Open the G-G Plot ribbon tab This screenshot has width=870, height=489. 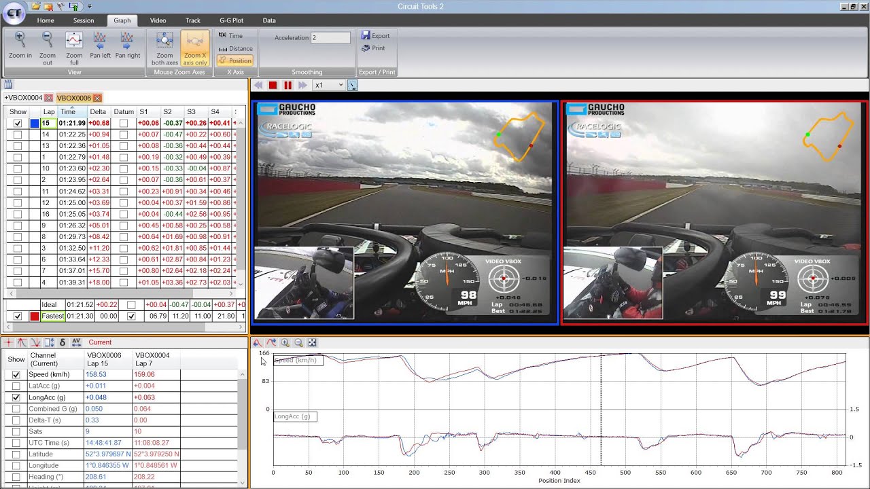[231, 20]
